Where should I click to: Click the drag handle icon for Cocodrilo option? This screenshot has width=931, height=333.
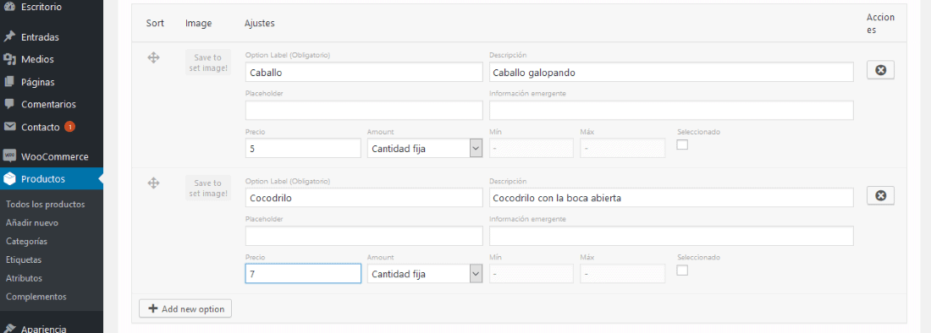153,183
